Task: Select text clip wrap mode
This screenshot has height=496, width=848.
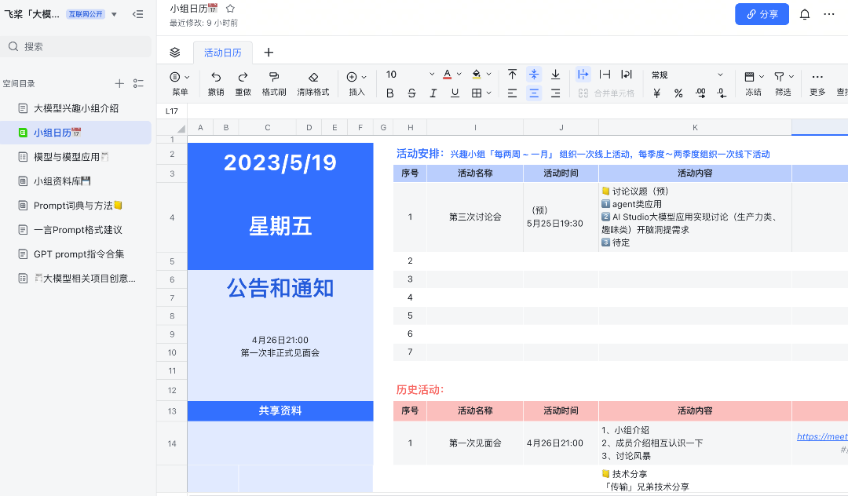Action: coord(605,75)
